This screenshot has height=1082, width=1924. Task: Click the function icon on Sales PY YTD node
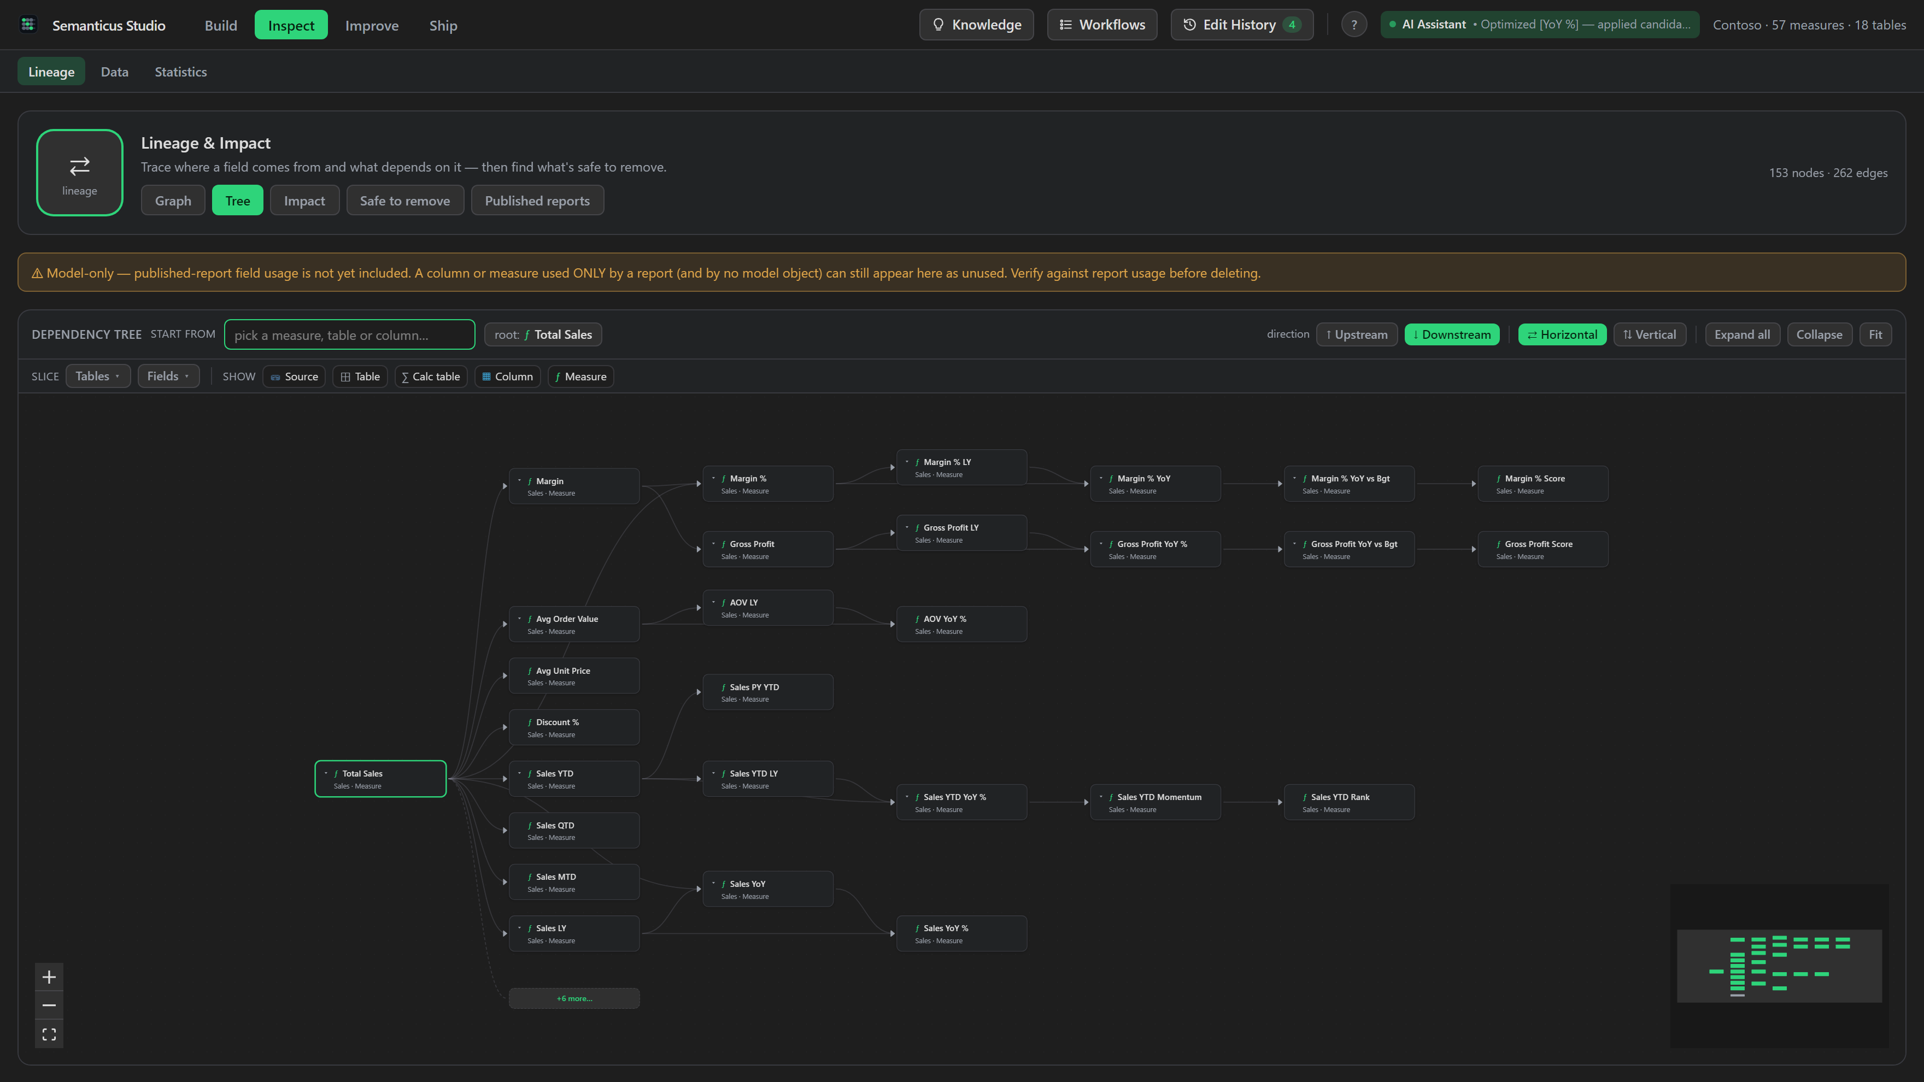click(724, 687)
